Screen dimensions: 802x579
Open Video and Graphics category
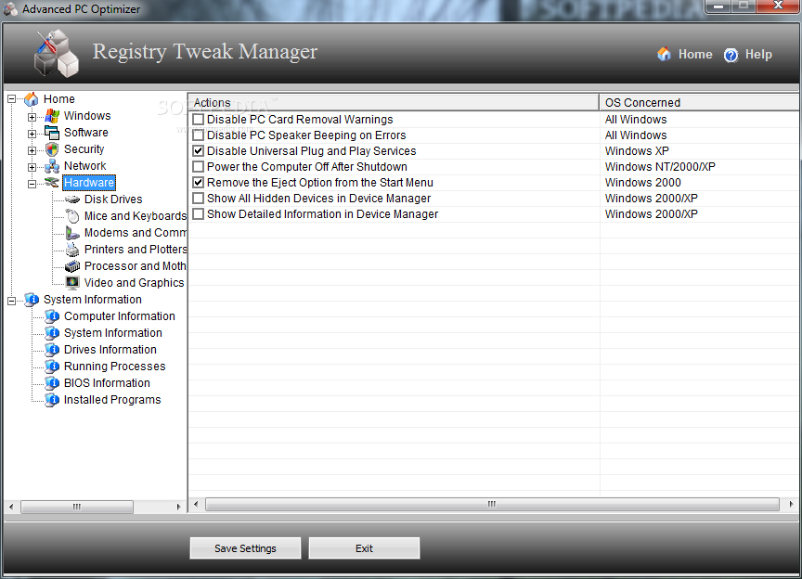point(134,283)
